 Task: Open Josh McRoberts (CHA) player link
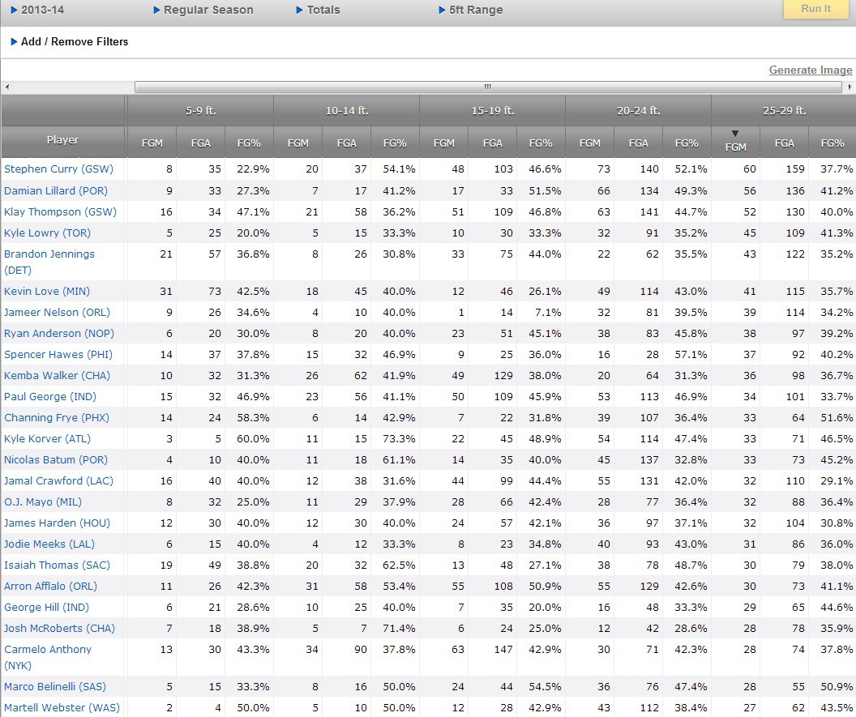click(x=59, y=629)
